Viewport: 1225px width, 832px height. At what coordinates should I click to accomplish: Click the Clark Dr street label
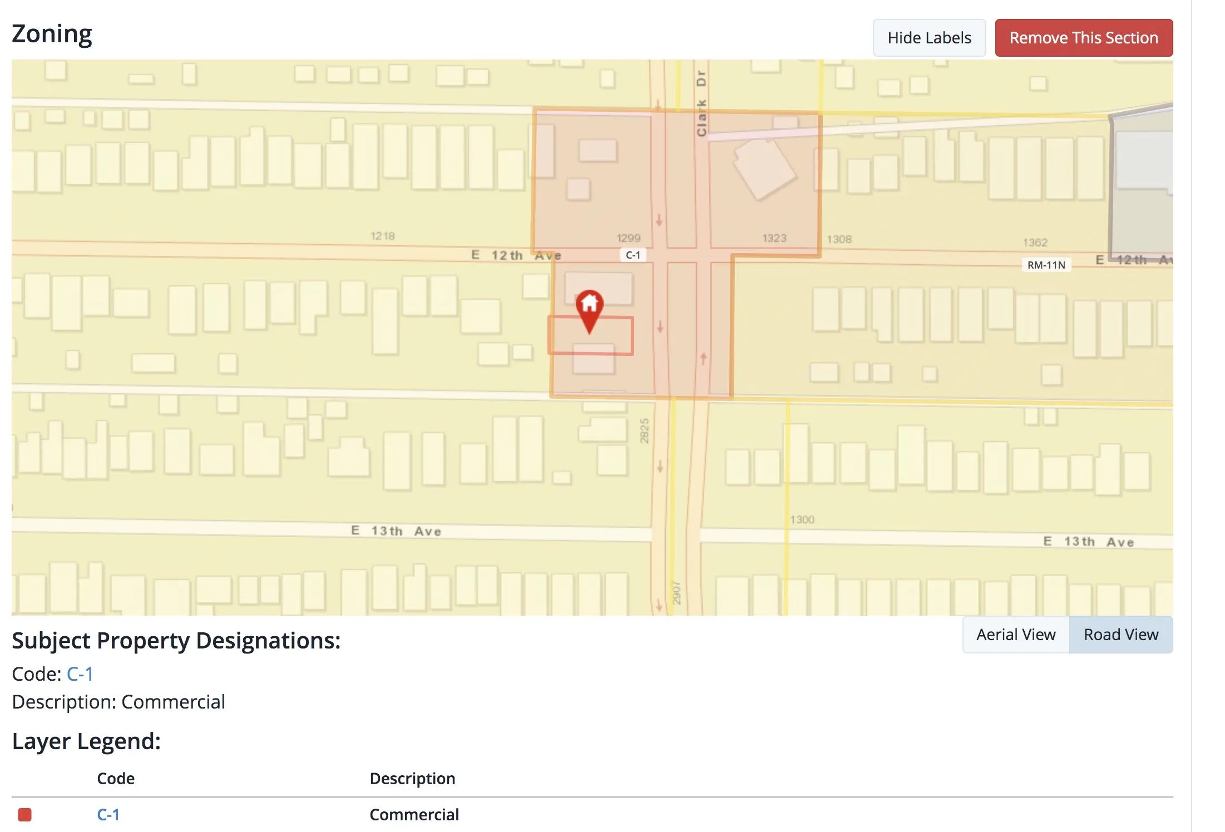coord(701,103)
